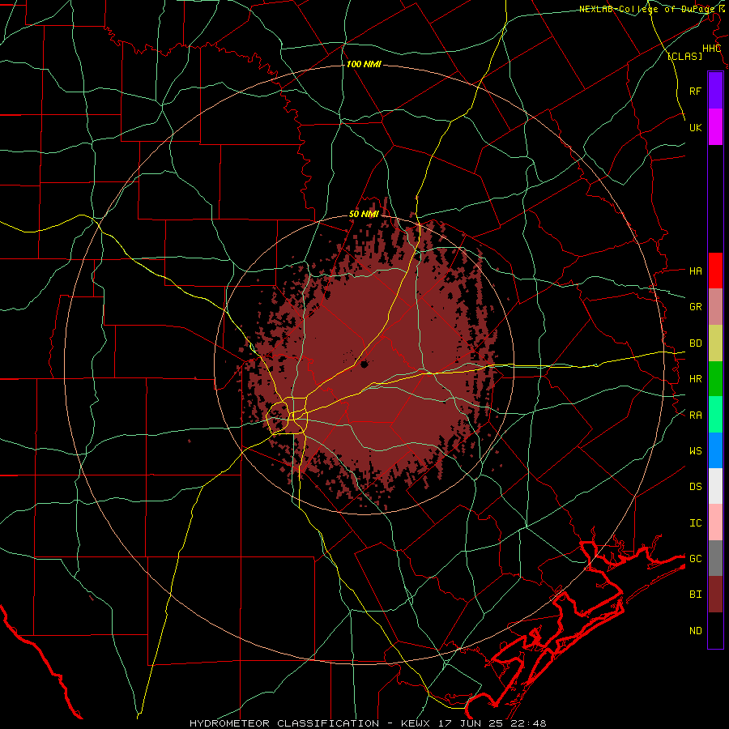Click the 50 NMI range ring label
The width and height of the screenshot is (729, 729).
(x=364, y=214)
